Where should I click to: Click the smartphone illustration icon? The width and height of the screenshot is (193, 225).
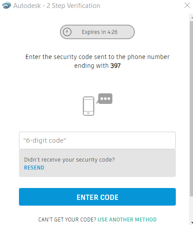tap(89, 106)
